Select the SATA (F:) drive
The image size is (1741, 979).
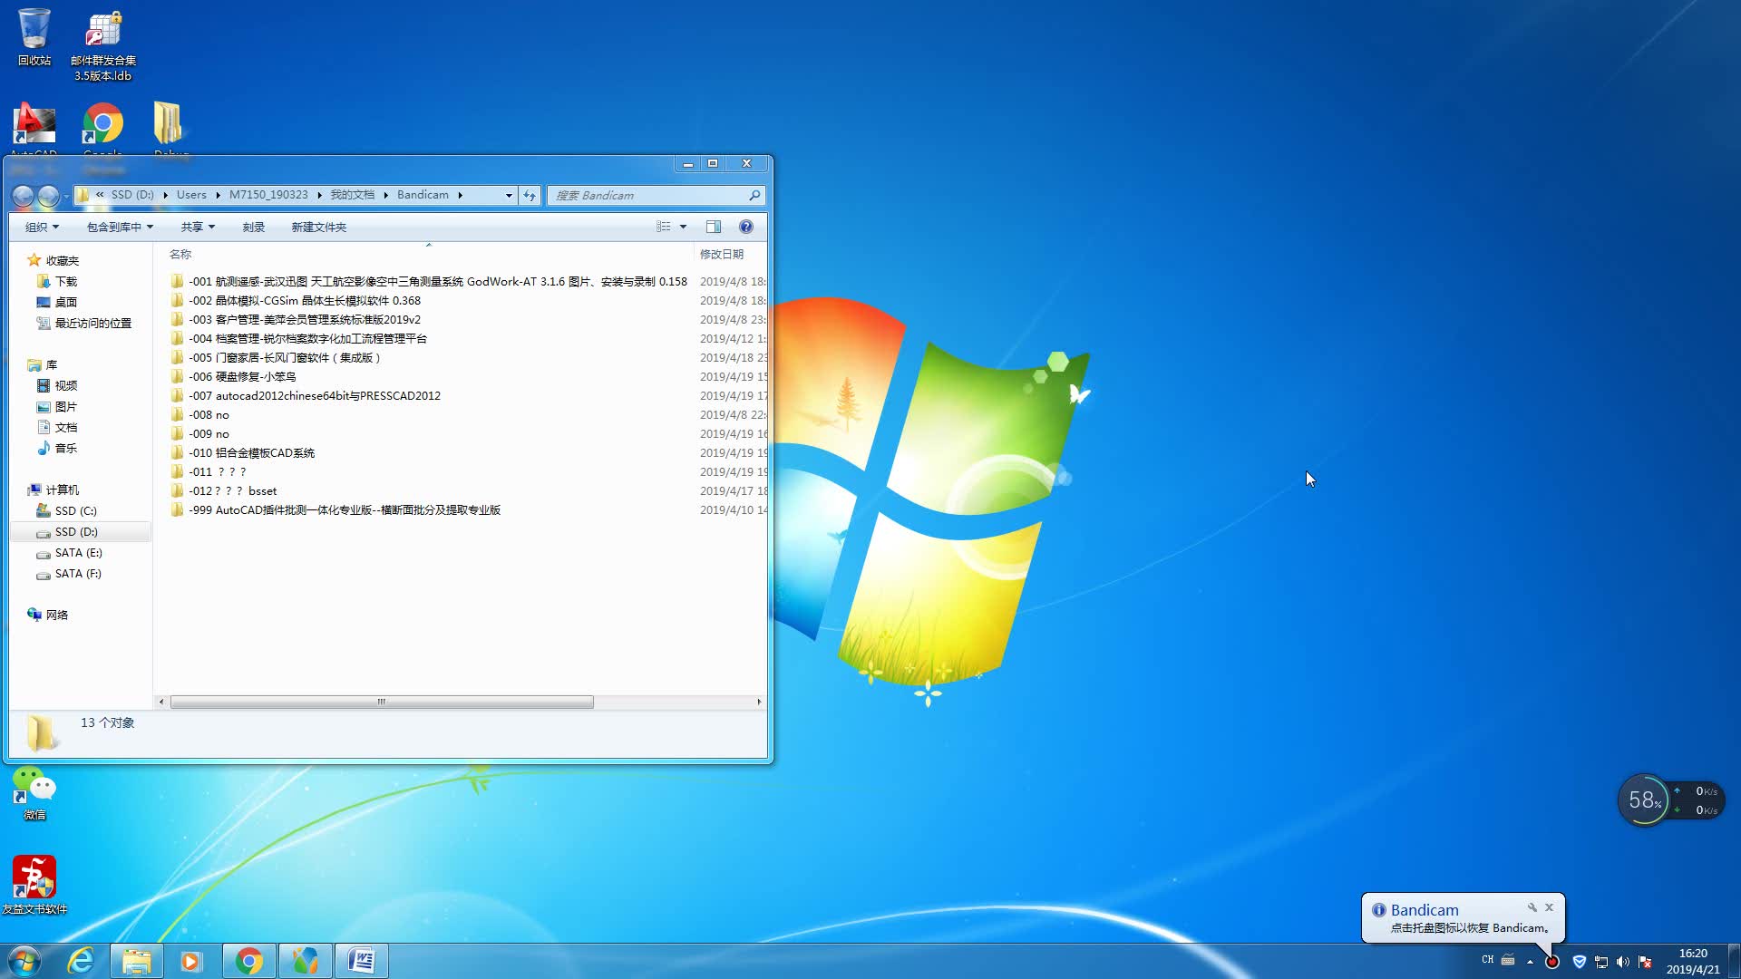pos(70,573)
